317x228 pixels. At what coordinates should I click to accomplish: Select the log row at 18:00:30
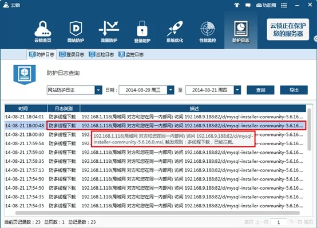[x=155, y=134]
